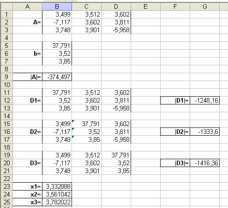
Task: Click cell C2 containing 3,602
Action: pos(86,22)
